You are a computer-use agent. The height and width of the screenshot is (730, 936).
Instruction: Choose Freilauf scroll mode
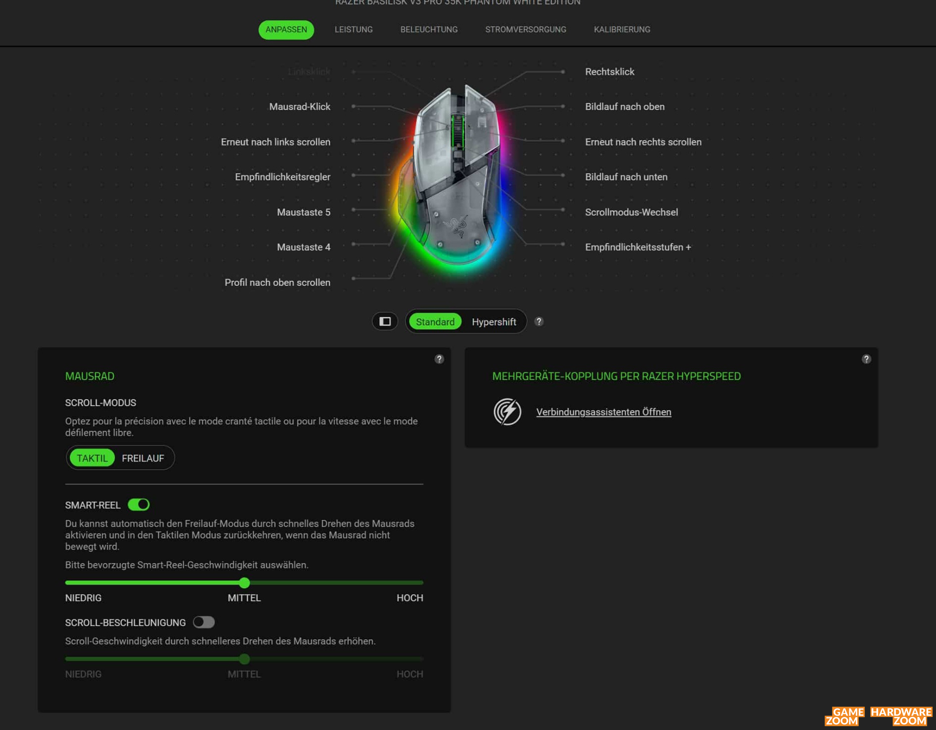(143, 458)
